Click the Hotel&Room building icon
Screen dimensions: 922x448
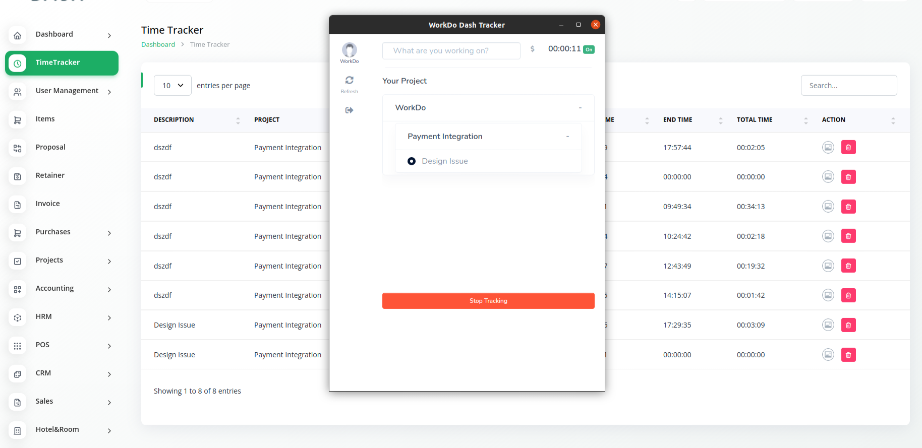click(x=18, y=430)
